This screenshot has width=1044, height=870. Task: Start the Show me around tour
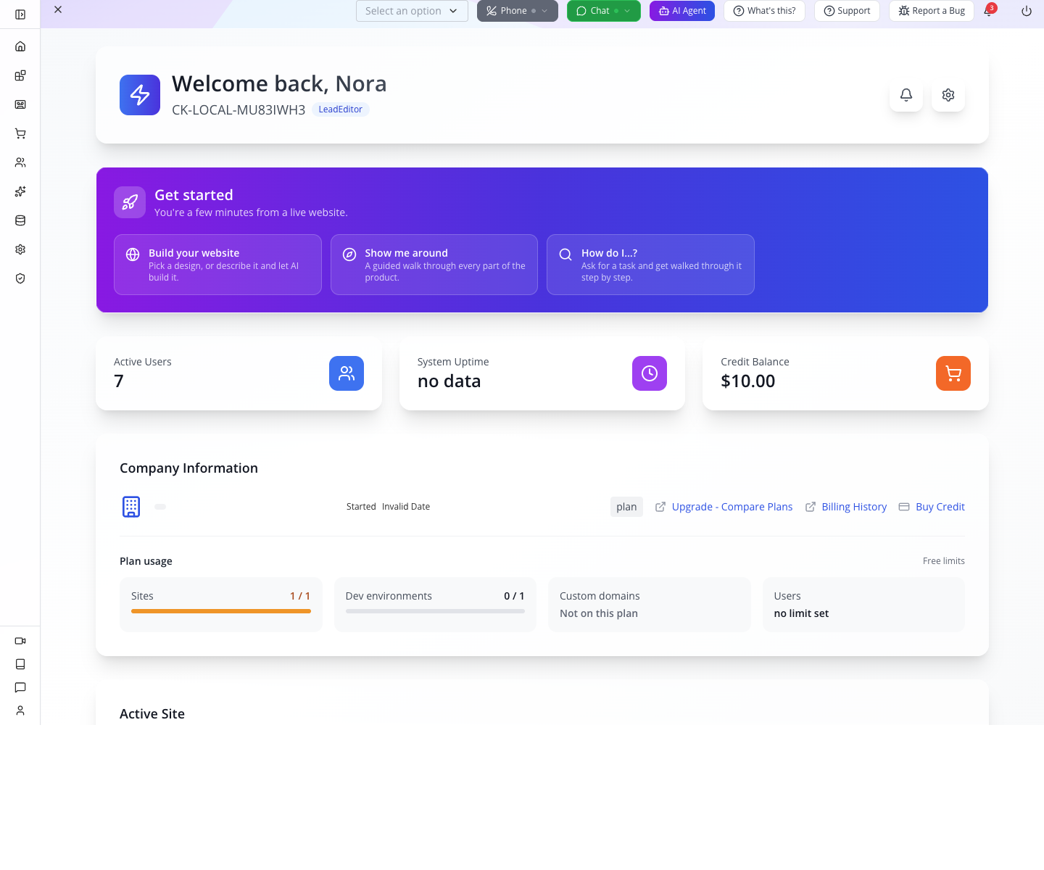(434, 265)
